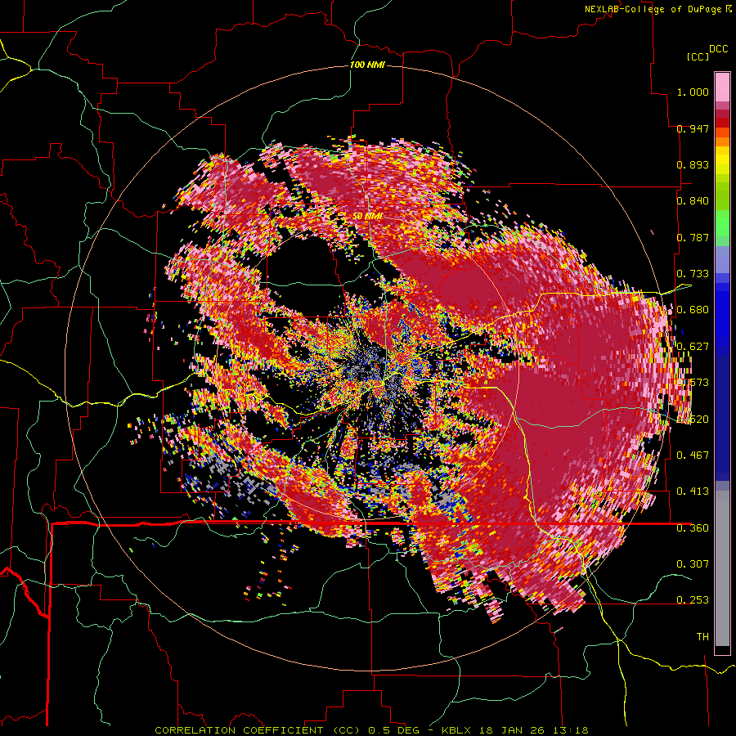Click the 50 NMI range ring label
The height and width of the screenshot is (736, 736).
click(368, 216)
